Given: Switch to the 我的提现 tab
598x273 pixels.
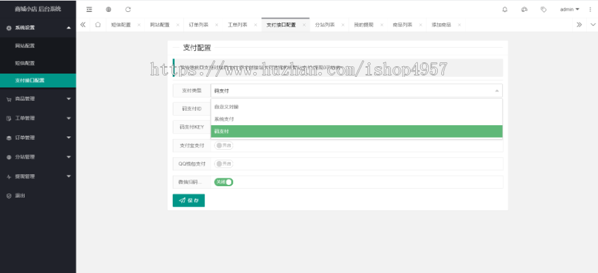Looking at the screenshot, I should coord(363,25).
